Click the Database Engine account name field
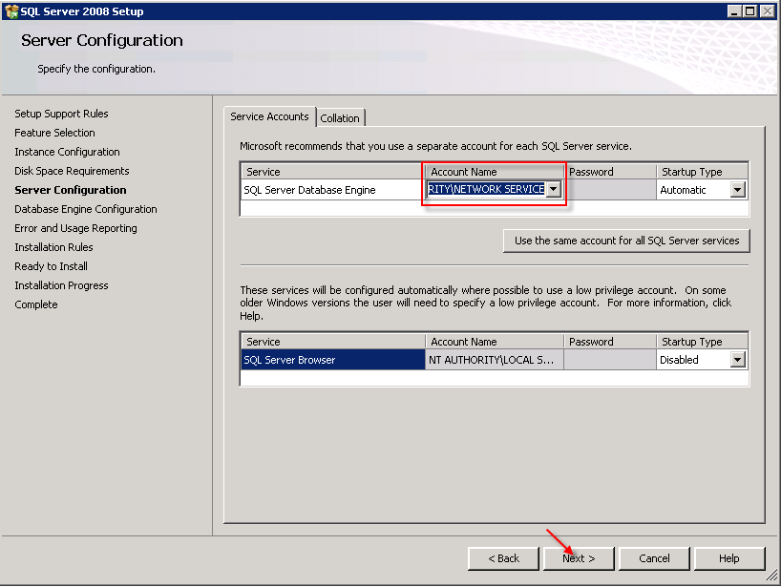 pos(487,189)
